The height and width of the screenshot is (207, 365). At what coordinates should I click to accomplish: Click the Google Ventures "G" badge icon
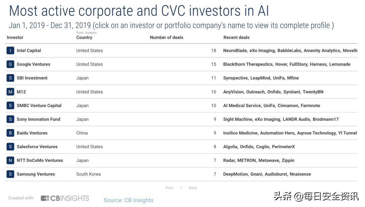tap(10, 64)
